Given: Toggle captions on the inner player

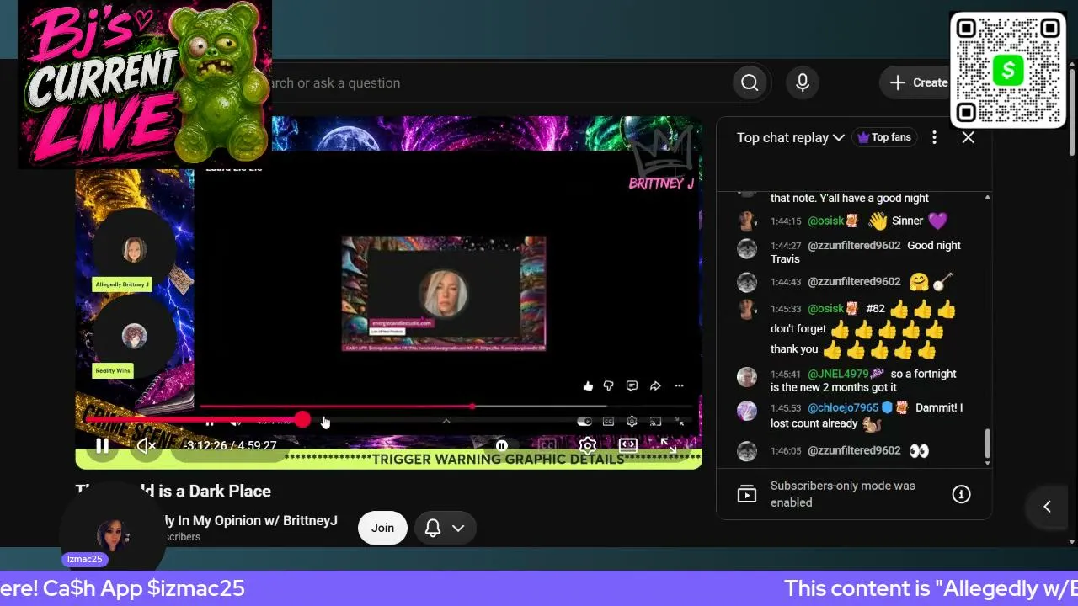Looking at the screenshot, I should pos(608,421).
